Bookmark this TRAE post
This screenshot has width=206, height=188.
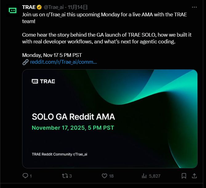tap(184, 176)
